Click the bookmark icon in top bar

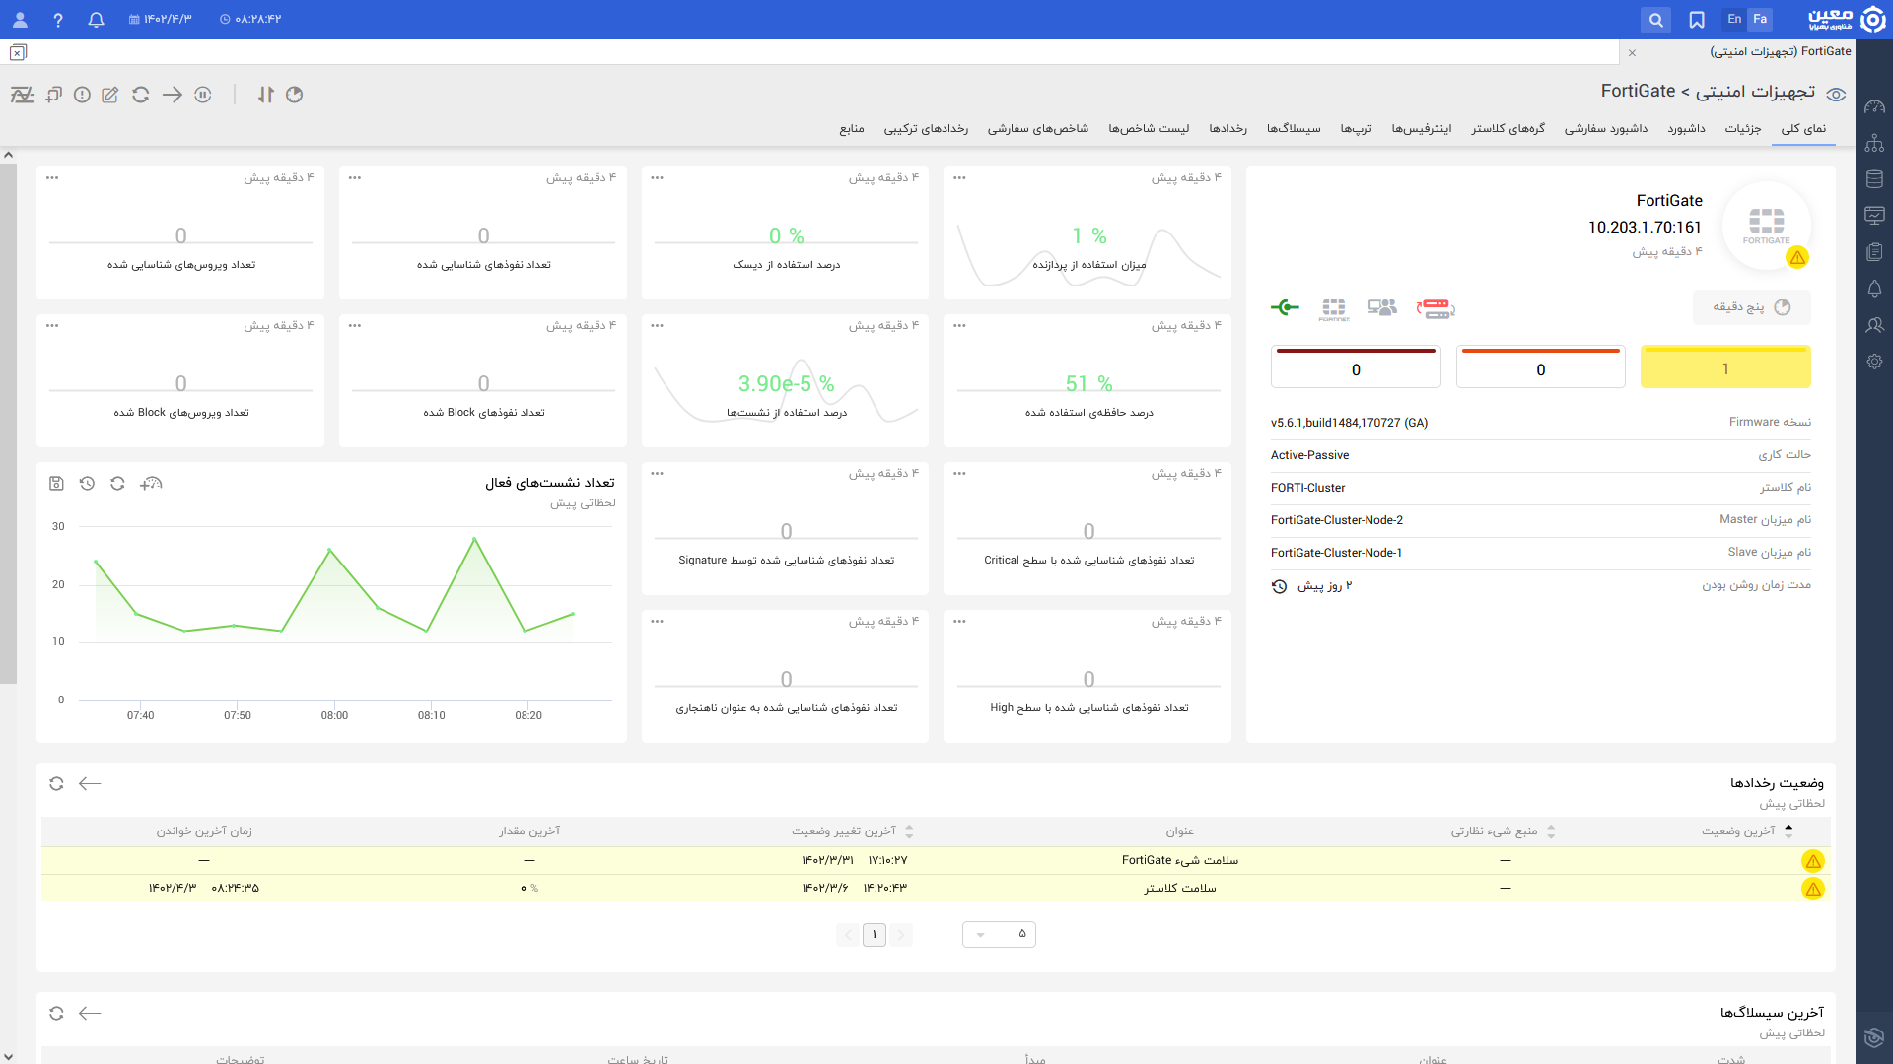click(x=1697, y=20)
